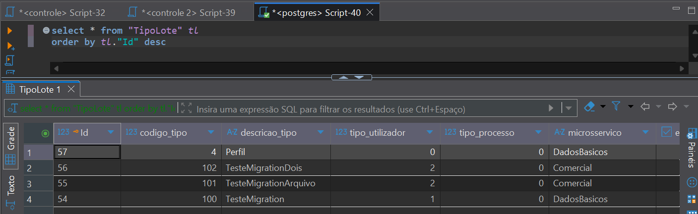This screenshot has height=214, width=698.
Task: Expand the filter panel icon
Action: (x=187, y=108)
